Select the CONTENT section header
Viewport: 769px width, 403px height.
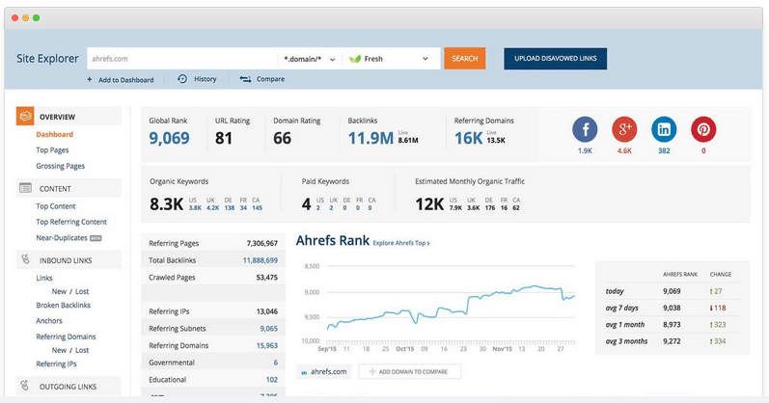pos(69,188)
